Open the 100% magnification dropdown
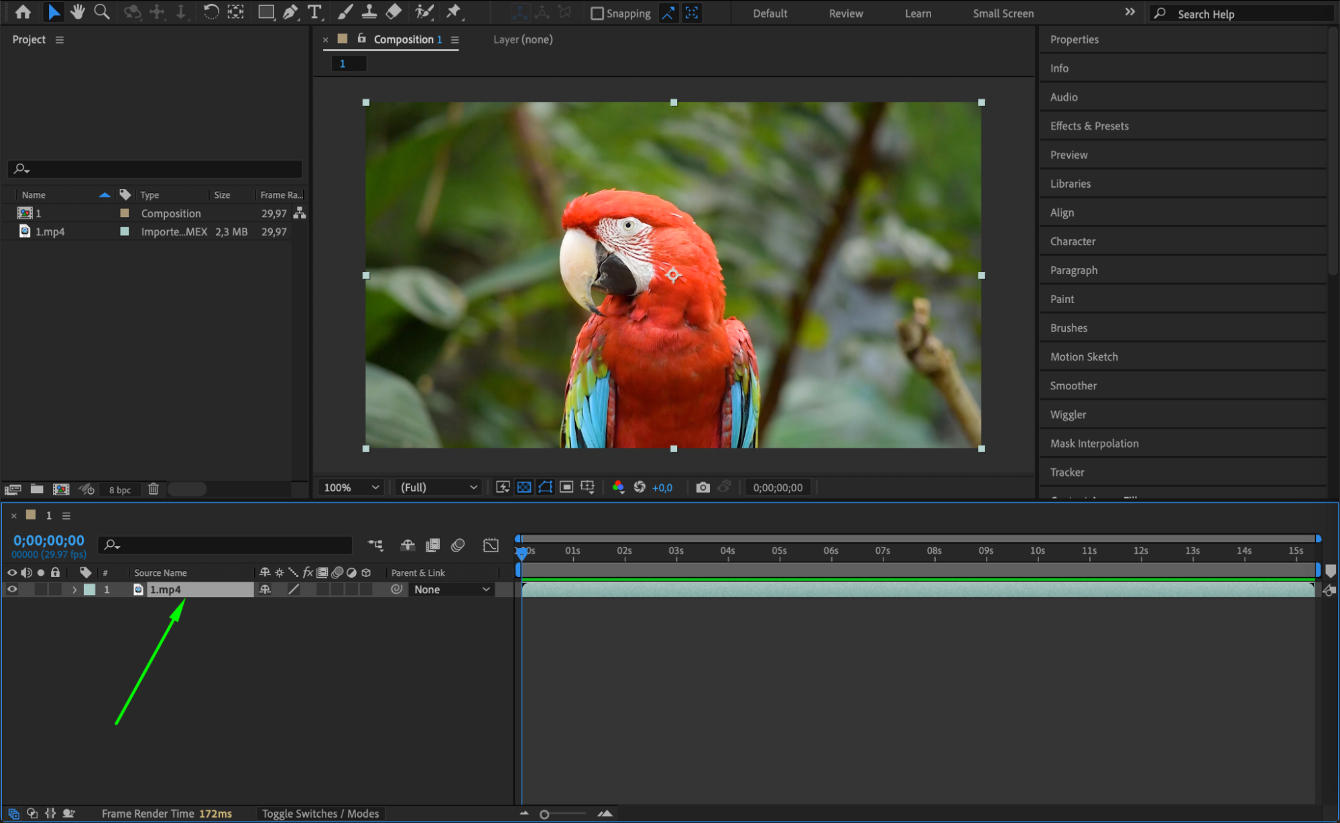Image resolution: width=1340 pixels, height=823 pixels. coord(351,487)
